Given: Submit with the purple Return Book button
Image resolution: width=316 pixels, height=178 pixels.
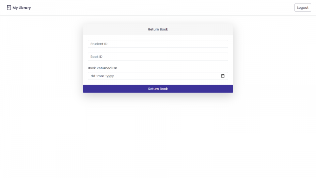Looking at the screenshot, I should [158, 89].
